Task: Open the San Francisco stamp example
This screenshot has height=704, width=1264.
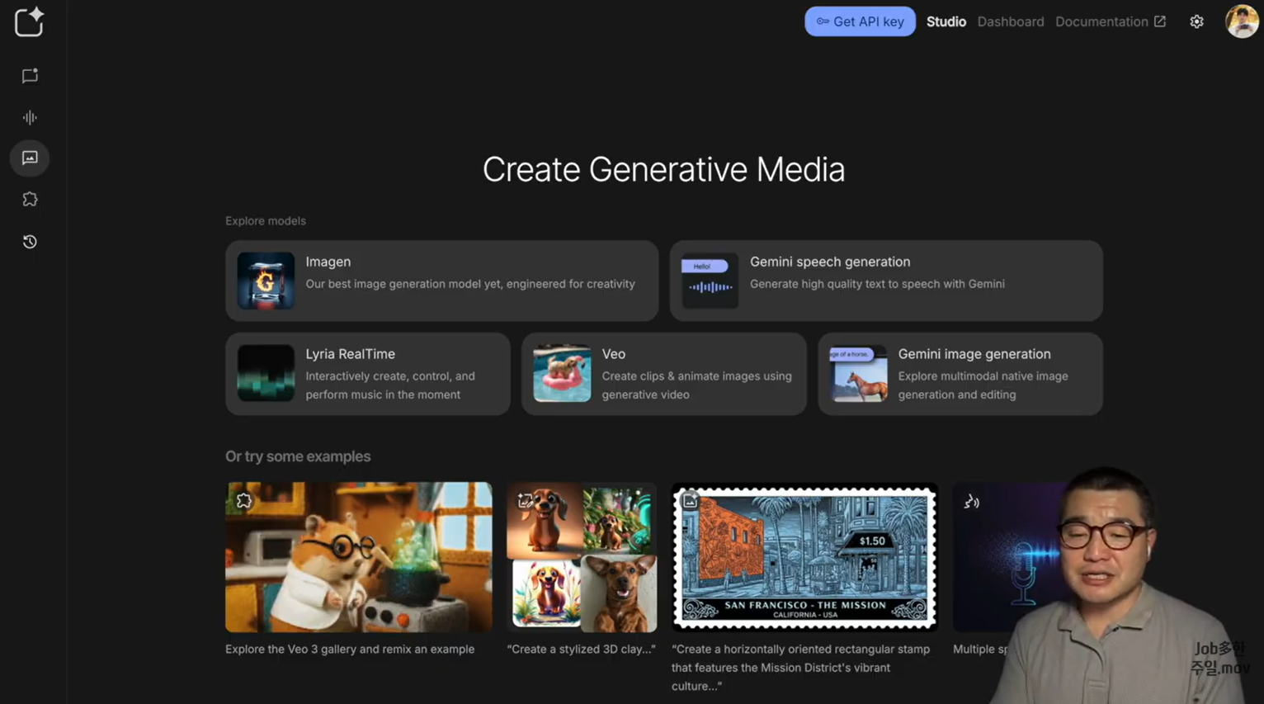Action: [x=804, y=557]
